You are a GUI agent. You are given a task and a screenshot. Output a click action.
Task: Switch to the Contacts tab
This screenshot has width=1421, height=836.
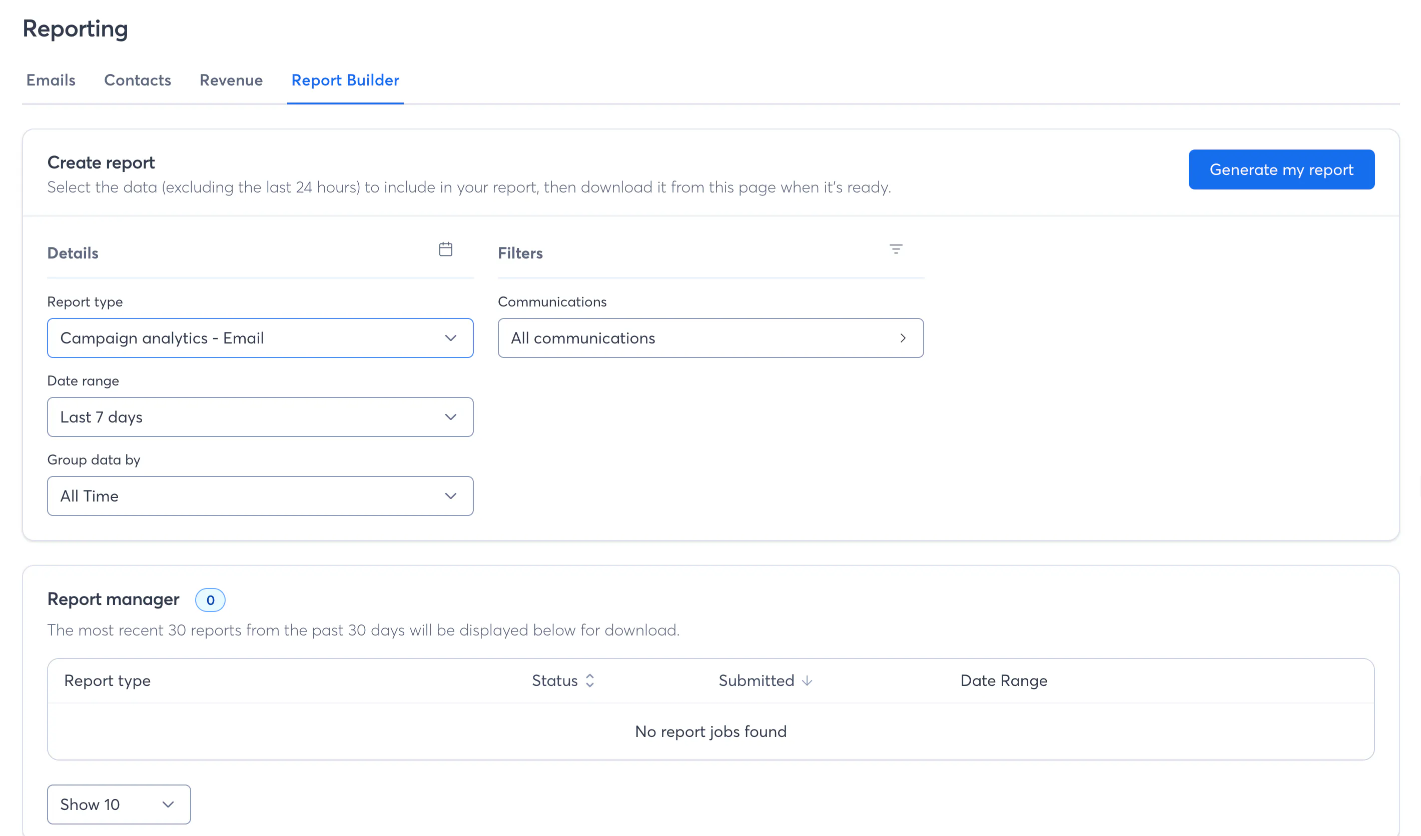pyautogui.click(x=138, y=80)
